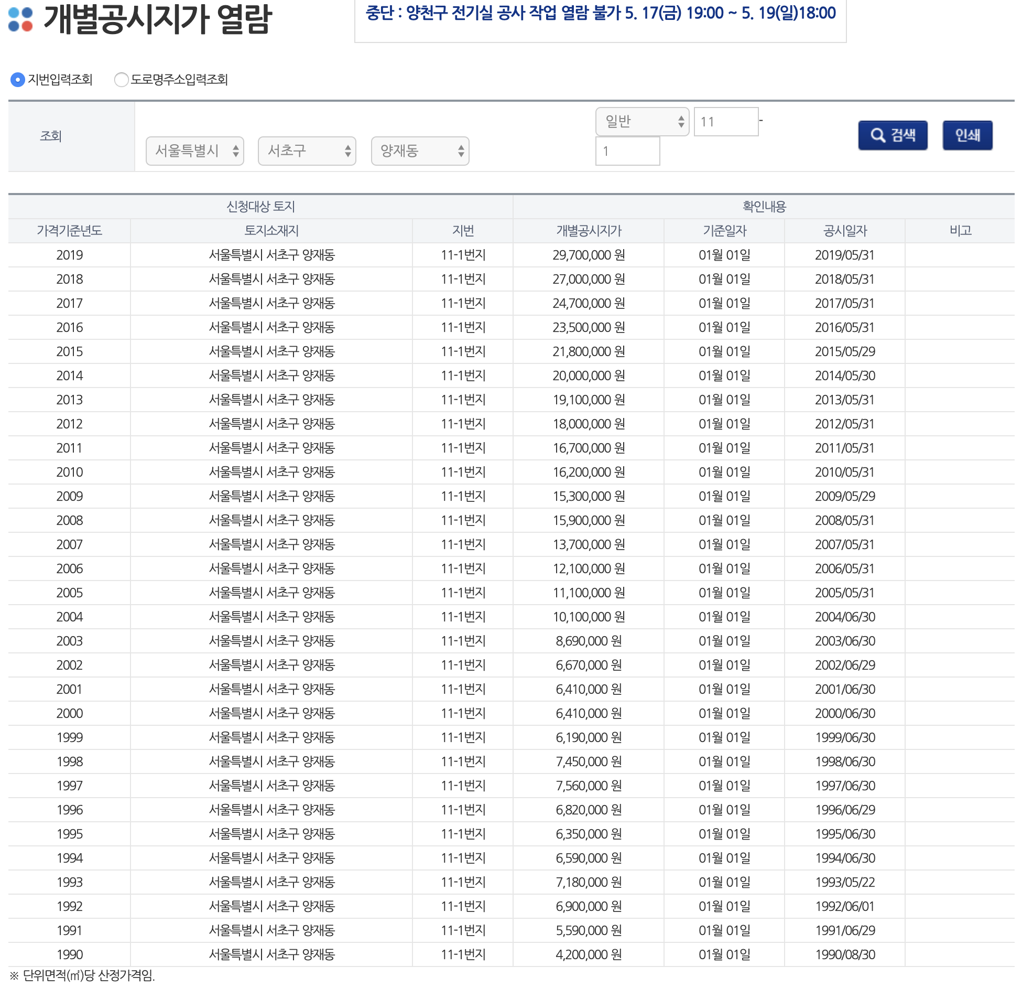Click the 인쇄 print button
The height and width of the screenshot is (988, 1022).
click(x=967, y=135)
